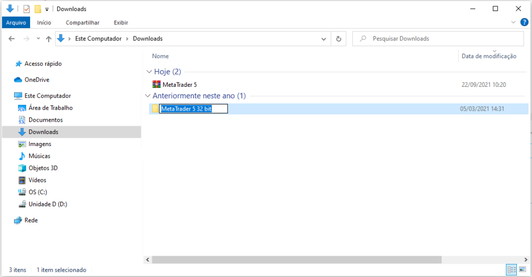Image resolution: width=532 pixels, height=277 pixels.
Task: Click the Up directory arrow icon
Action: (x=48, y=38)
